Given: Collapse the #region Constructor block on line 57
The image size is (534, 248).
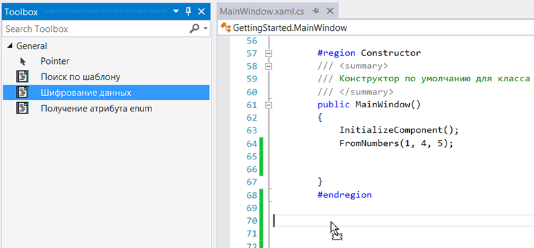Looking at the screenshot, I should tap(269, 53).
